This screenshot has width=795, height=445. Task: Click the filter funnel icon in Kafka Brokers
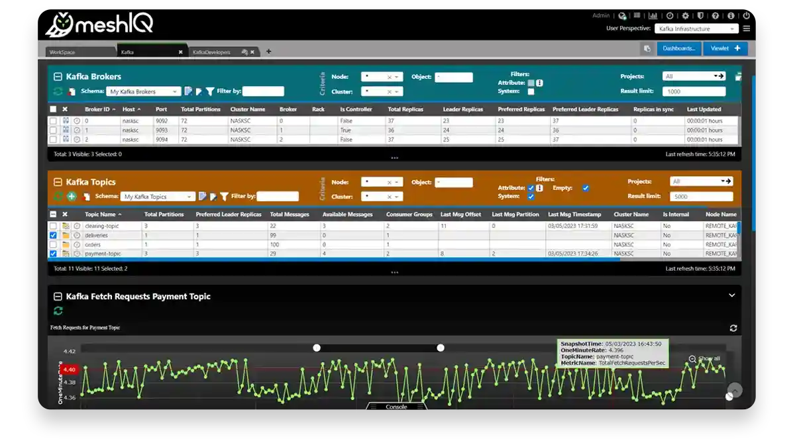point(210,91)
